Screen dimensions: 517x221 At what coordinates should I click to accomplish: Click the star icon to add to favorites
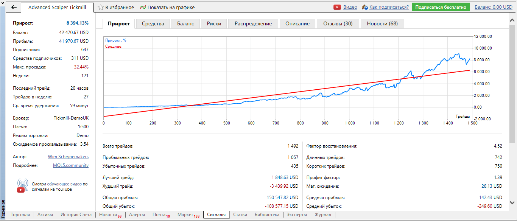[101, 7]
